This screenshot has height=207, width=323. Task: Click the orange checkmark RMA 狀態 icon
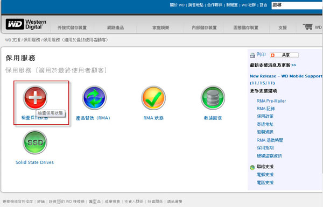click(153, 97)
